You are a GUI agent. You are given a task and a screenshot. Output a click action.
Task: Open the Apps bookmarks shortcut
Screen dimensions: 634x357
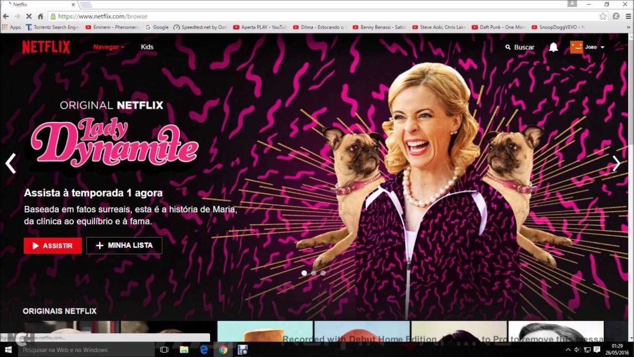11,27
